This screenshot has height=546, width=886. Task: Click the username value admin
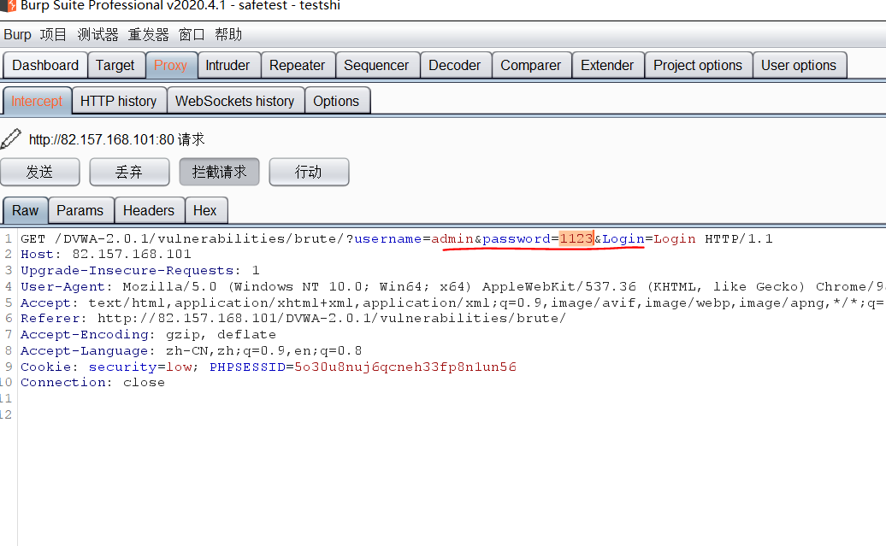(452, 239)
